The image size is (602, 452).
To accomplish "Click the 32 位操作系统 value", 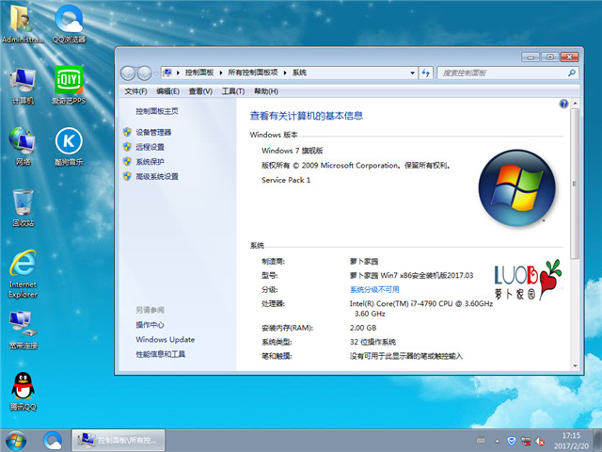I will click(x=372, y=342).
